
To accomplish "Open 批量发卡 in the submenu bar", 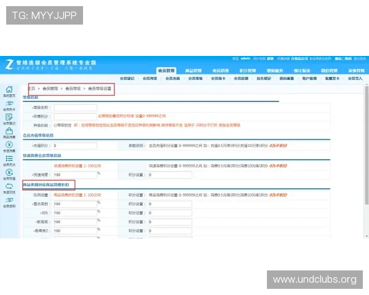I will (x=332, y=78).
